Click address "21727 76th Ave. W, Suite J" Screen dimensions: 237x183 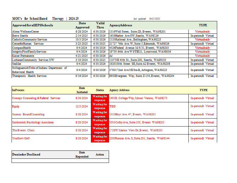pos(139,43)
